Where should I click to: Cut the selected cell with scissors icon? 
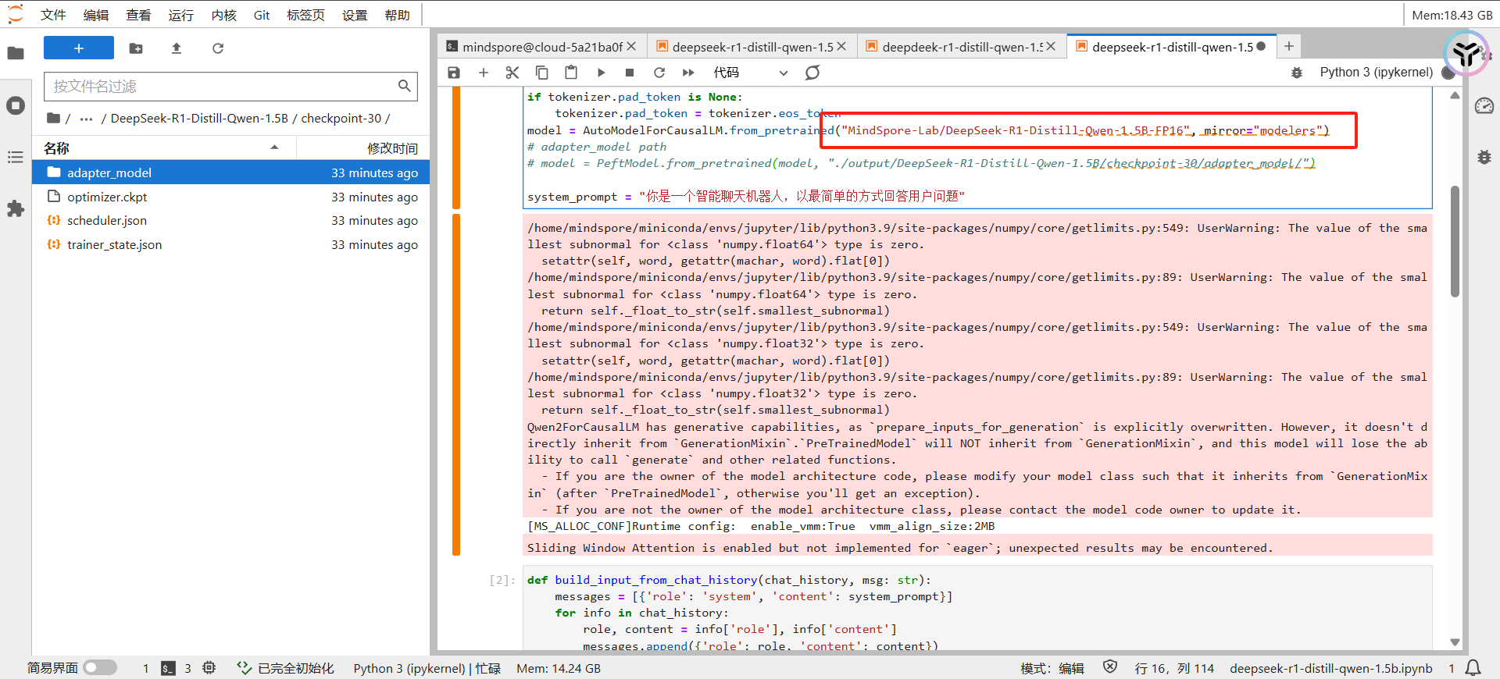coord(512,73)
